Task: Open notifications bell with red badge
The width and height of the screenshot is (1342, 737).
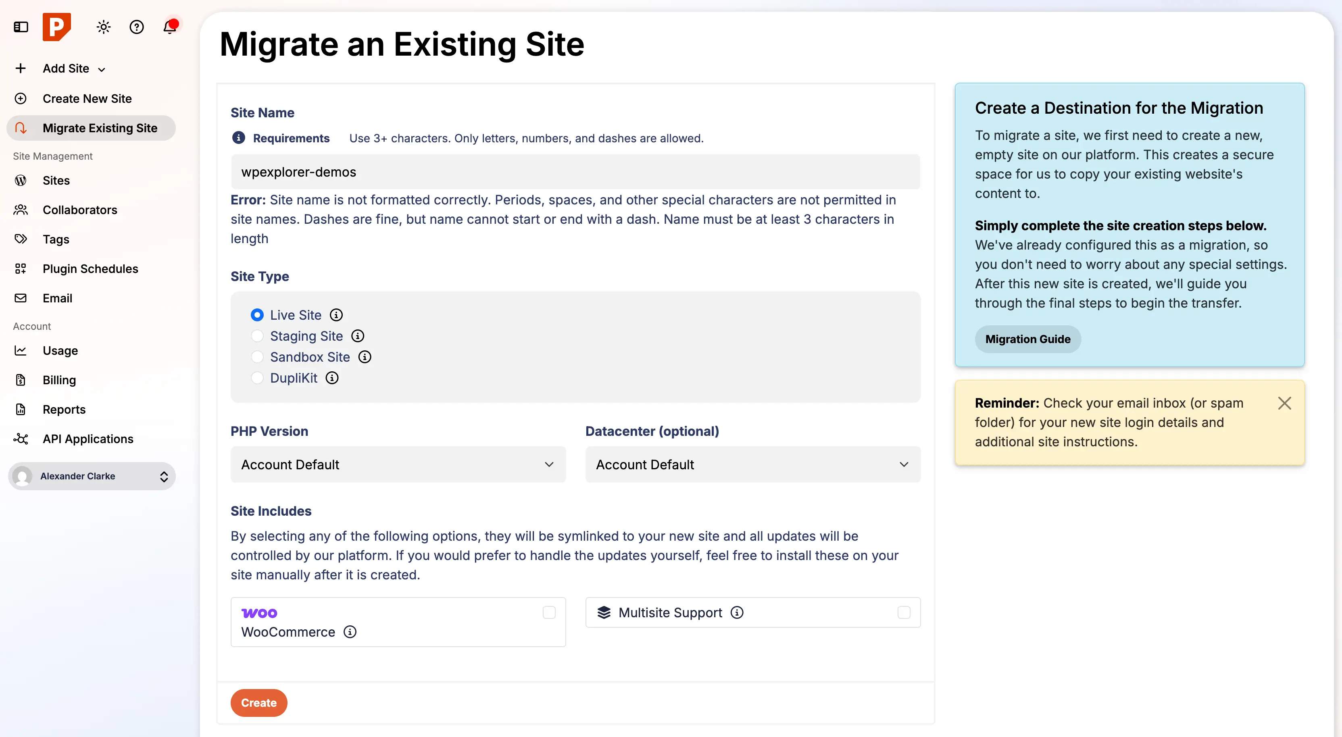Action: click(169, 27)
